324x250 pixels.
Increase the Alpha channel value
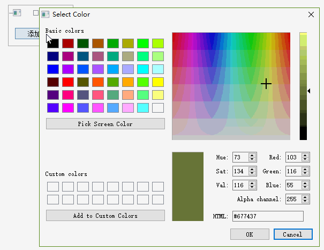pos(305,197)
